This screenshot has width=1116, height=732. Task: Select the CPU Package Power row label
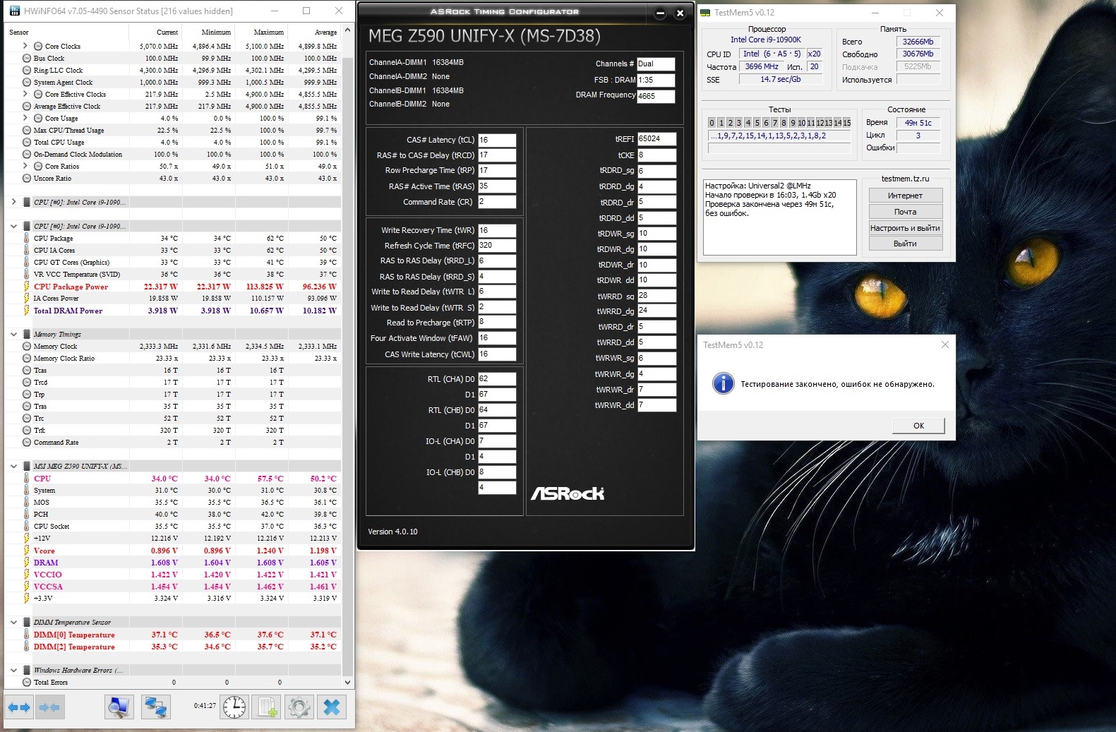click(x=71, y=287)
